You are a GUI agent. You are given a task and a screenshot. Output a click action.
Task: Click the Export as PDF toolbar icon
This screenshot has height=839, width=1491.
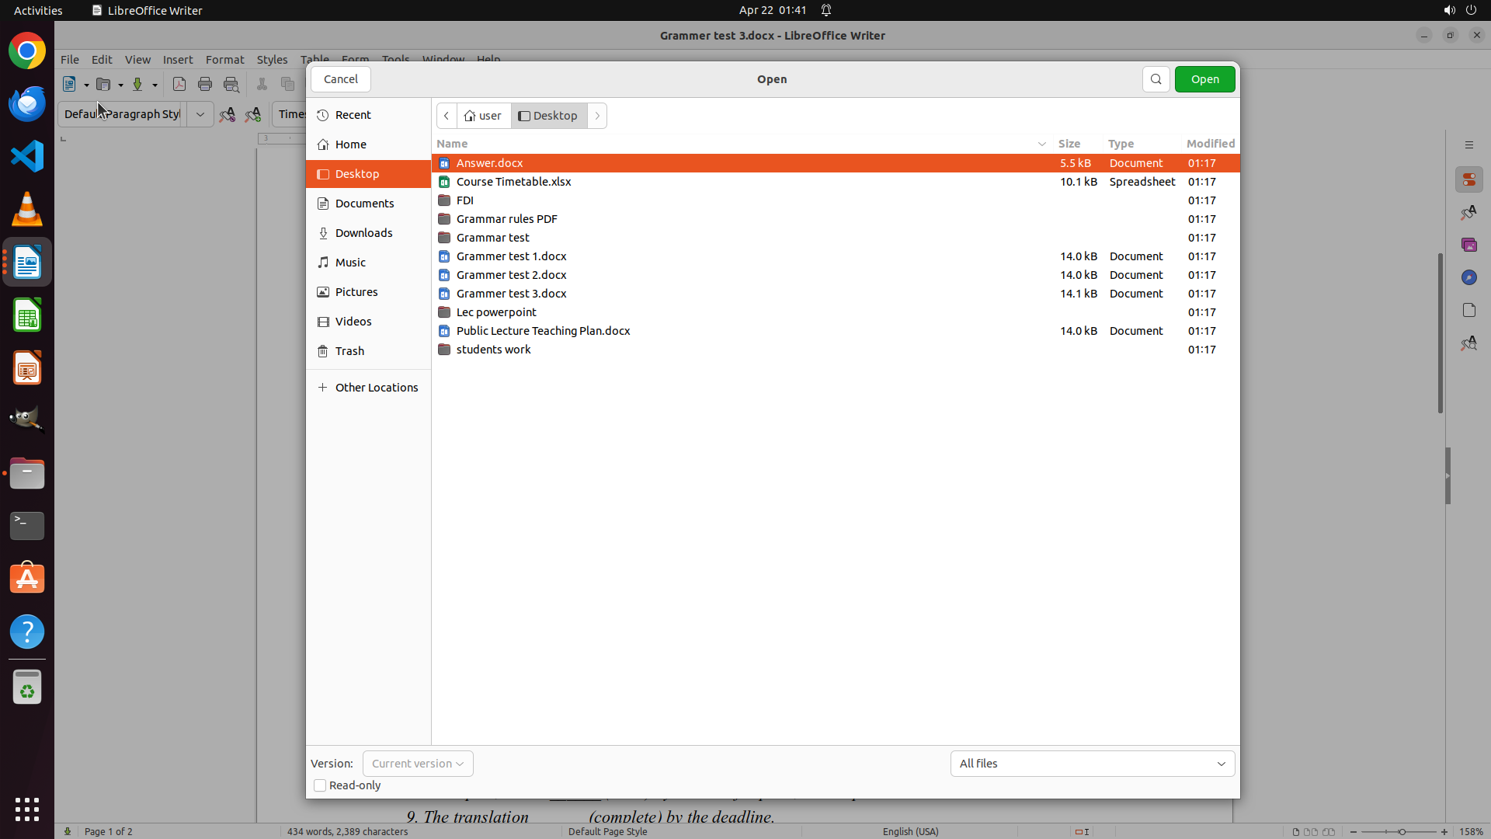[179, 85]
